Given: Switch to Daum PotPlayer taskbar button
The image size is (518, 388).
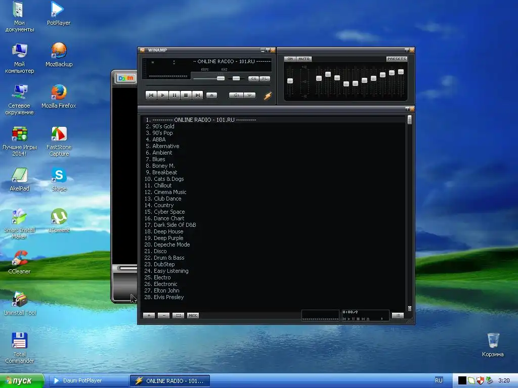Looking at the screenshot, I should [89, 381].
